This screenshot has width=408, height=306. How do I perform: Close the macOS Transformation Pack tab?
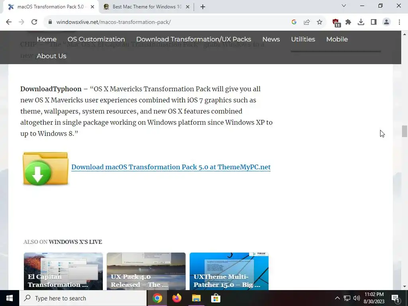92,7
